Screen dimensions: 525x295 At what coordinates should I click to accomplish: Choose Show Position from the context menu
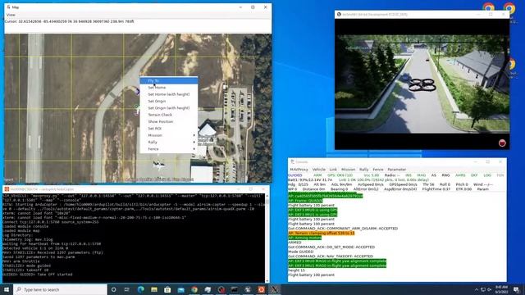point(169,122)
